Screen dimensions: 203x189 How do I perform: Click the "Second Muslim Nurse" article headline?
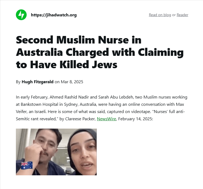(x=100, y=52)
